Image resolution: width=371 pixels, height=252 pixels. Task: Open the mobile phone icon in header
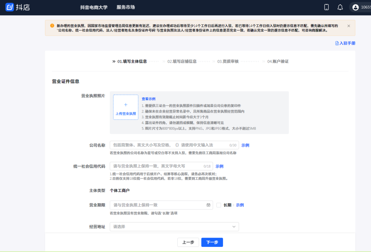click(x=326, y=7)
